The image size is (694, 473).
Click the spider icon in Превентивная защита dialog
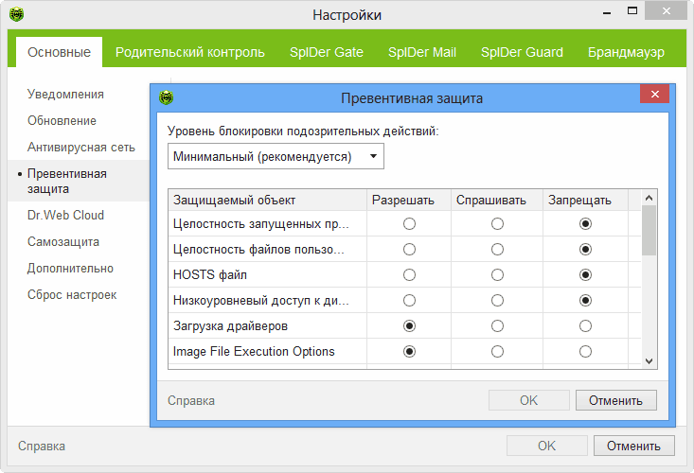point(167,97)
